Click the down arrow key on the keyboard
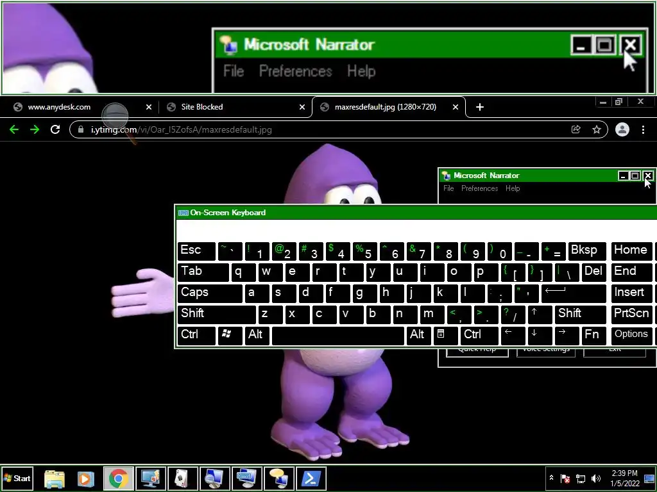Viewport: 657px width, 492px height. click(540, 336)
